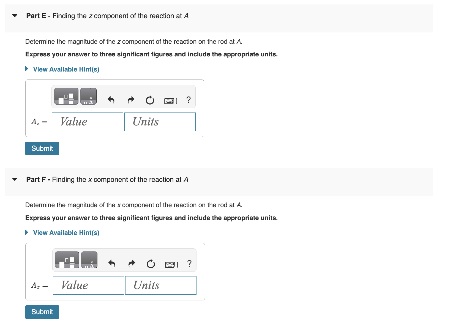This screenshot has height=329, width=456.
Task: Click the help question mark in Part F toolbar
Action: click(x=189, y=264)
